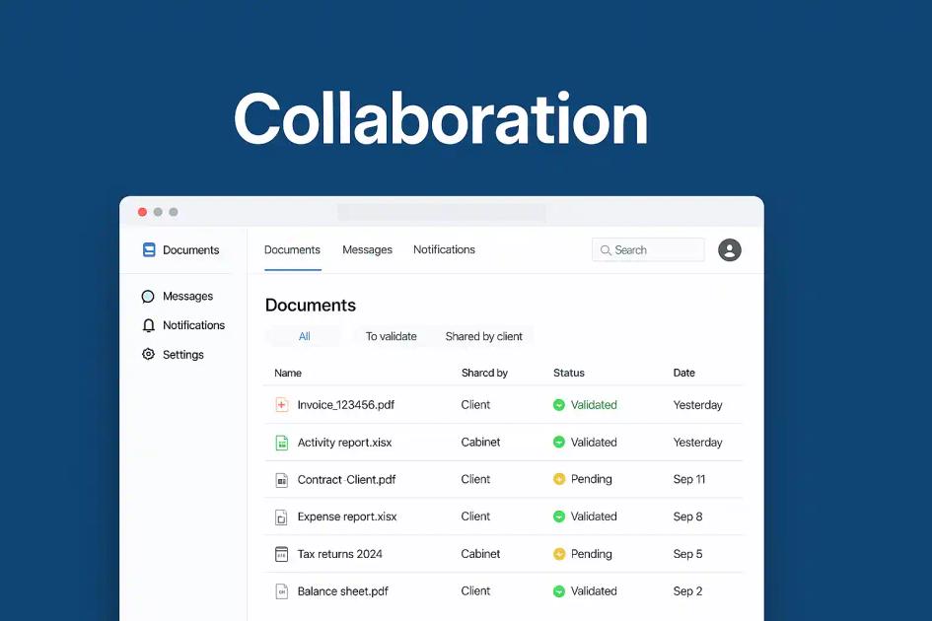Click yellow pending dot for Contract-Client.pdf

coord(559,479)
